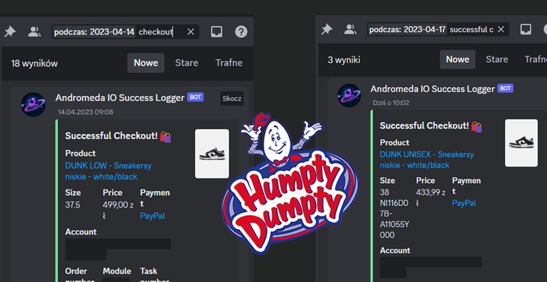The height and width of the screenshot is (282, 547).
Task: Open the DUNK UNISEX sneaker thumbnail
Action: click(521, 143)
